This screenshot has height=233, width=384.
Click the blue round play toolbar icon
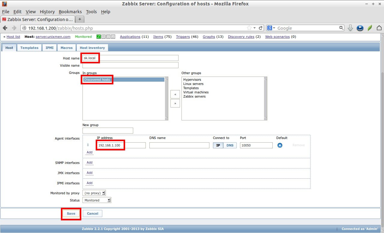(x=360, y=28)
